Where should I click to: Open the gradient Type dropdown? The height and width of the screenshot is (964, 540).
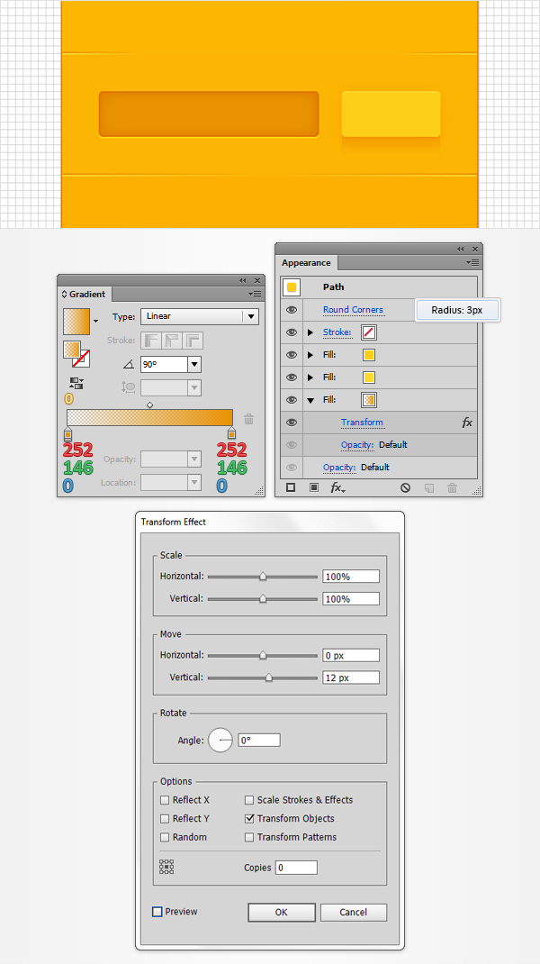(x=249, y=316)
